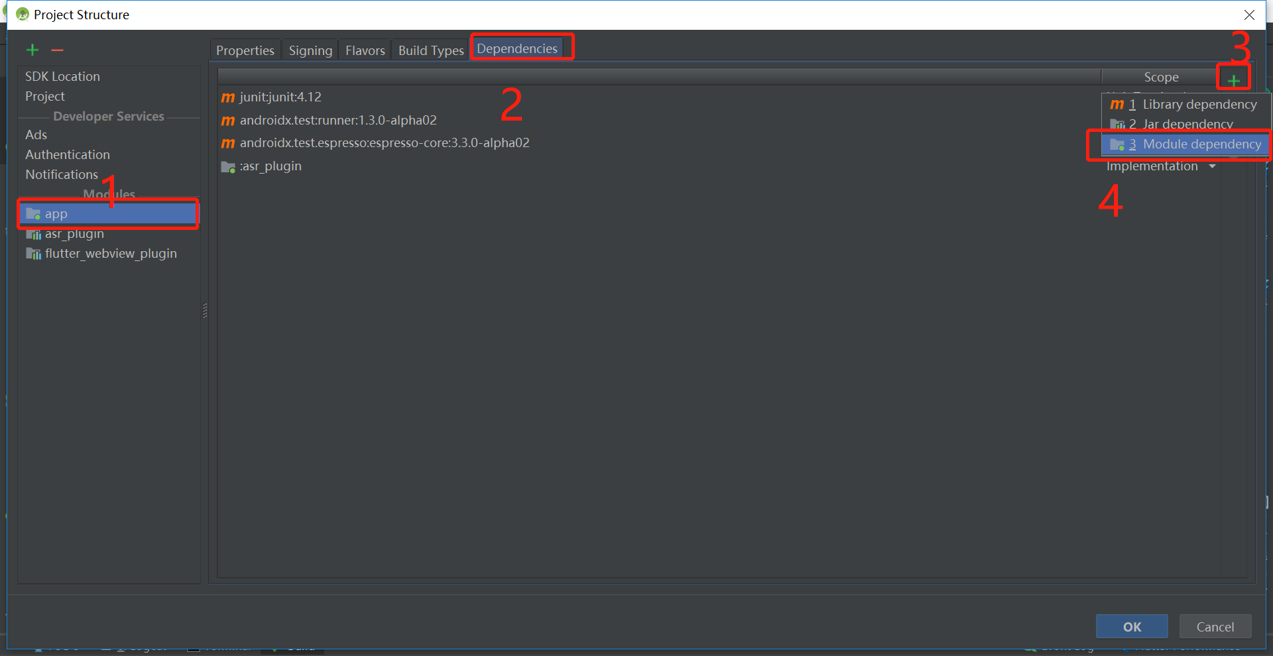The width and height of the screenshot is (1273, 656).
Task: Select Authentication under Developer Services
Action: (109, 155)
